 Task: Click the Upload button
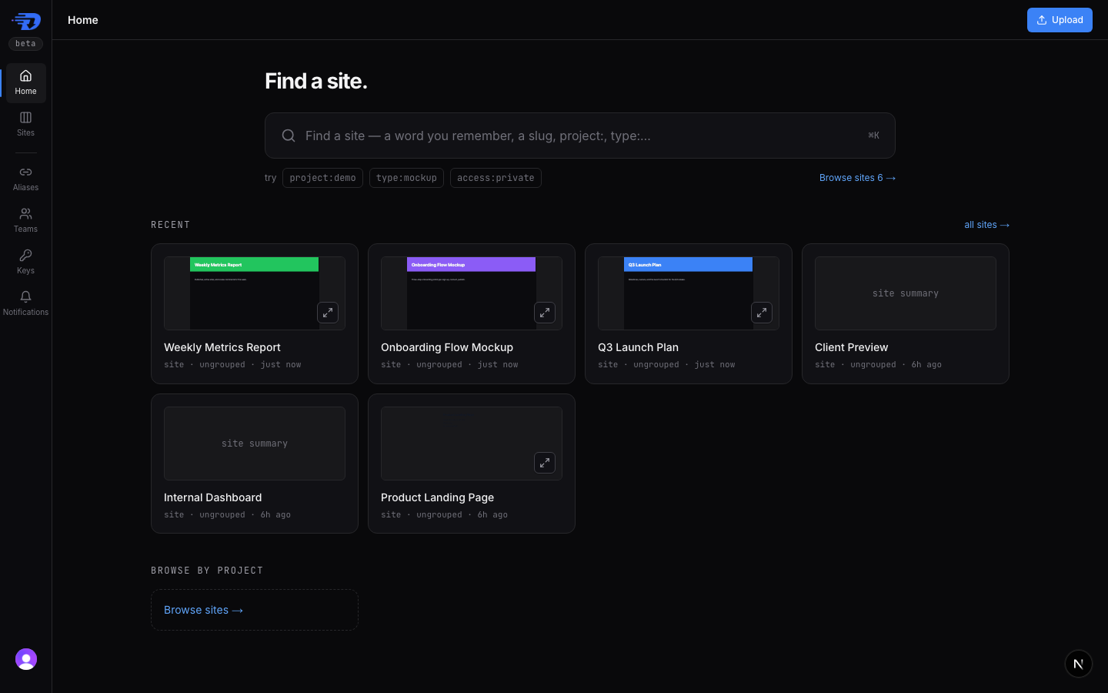1060,20
